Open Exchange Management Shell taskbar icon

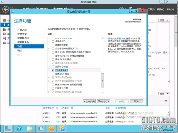tap(62, 129)
